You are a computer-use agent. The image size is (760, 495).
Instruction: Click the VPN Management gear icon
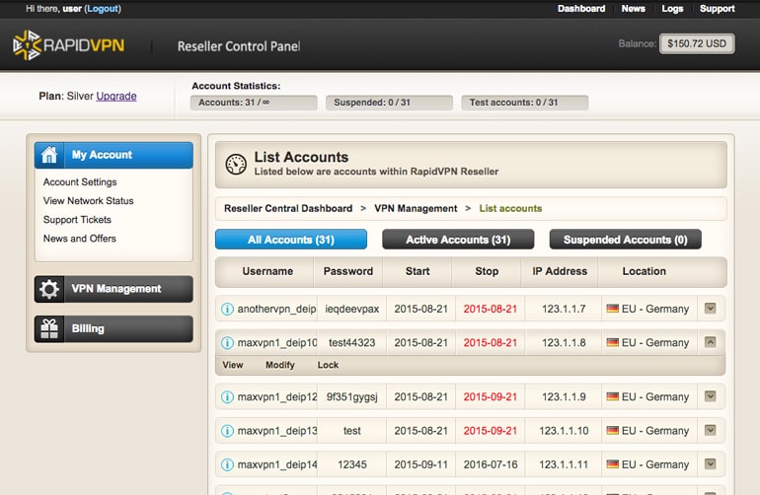49,289
